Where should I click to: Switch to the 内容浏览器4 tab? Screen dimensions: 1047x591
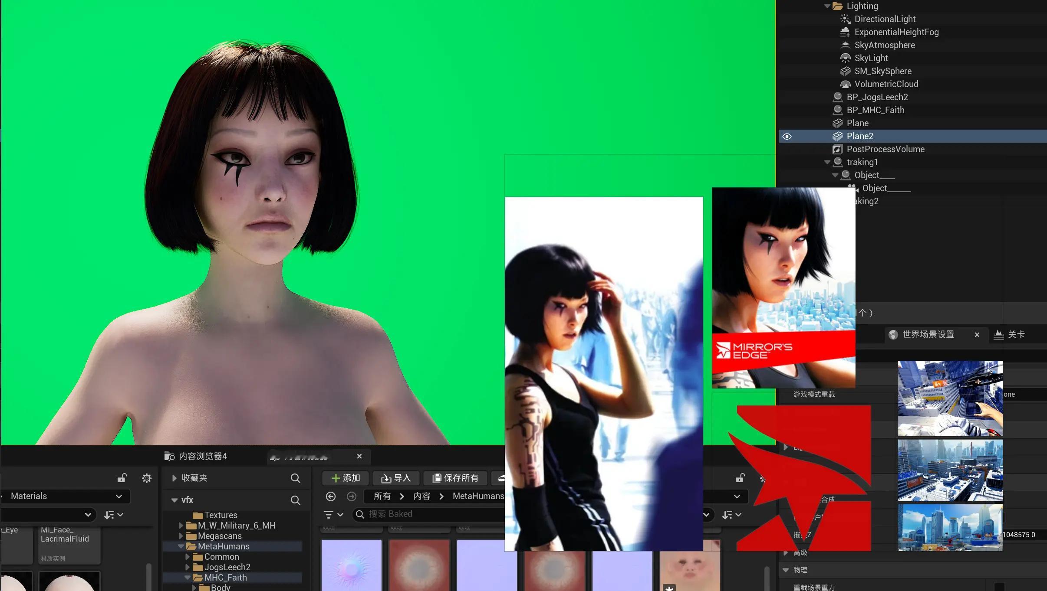tap(196, 456)
